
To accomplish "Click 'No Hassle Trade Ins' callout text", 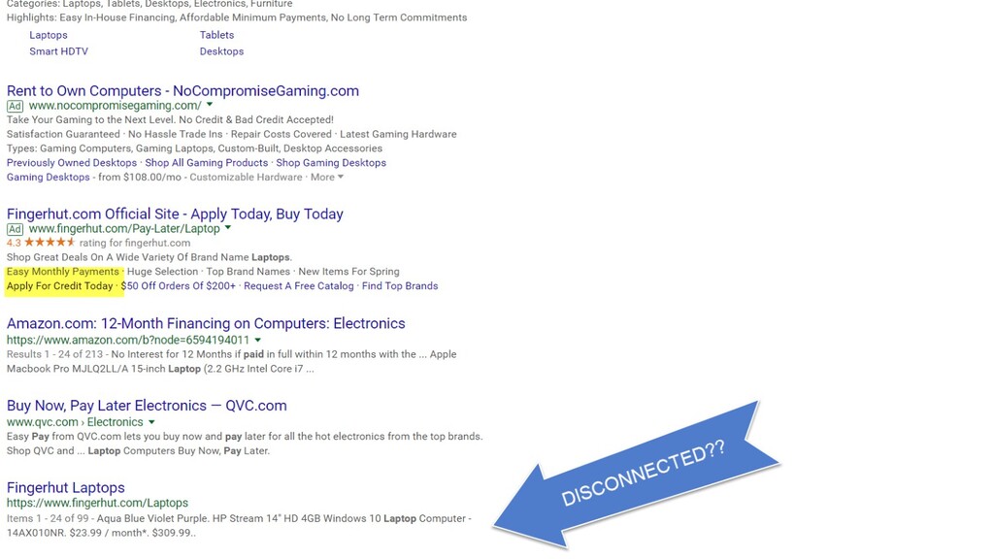I will tap(176, 134).
